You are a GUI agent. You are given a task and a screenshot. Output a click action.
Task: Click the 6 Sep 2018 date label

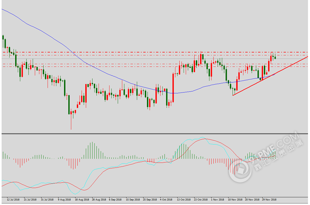(x=115, y=199)
